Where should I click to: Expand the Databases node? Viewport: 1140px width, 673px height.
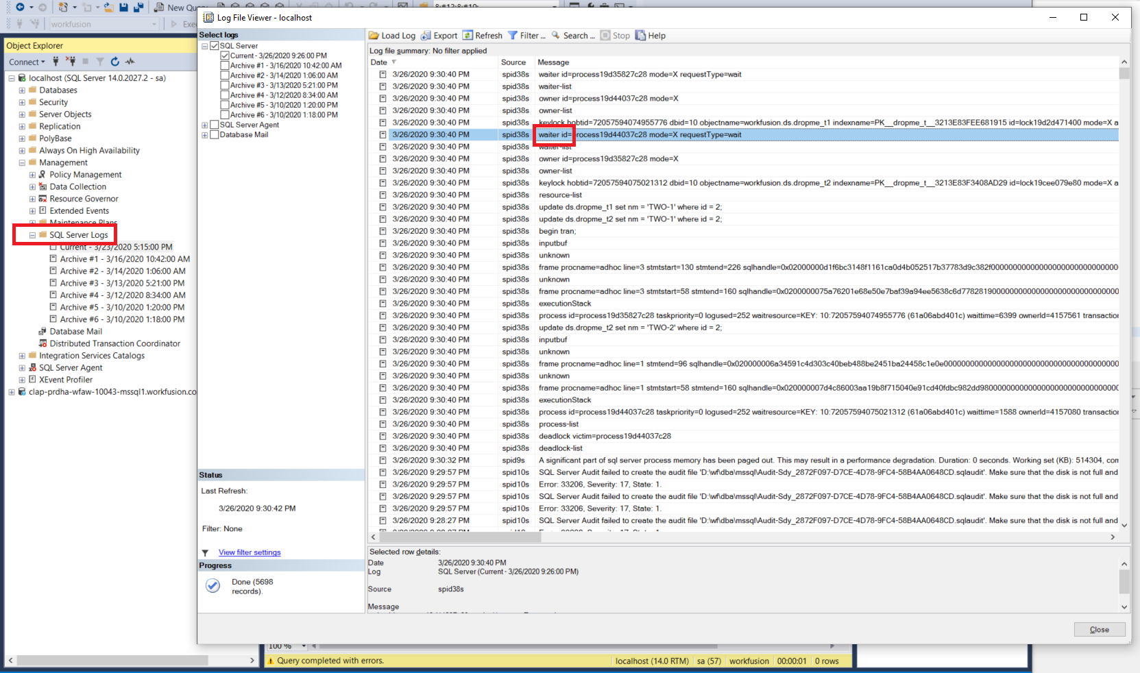tap(22, 90)
